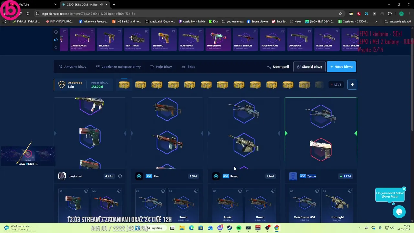Open the MOMENTUM live drop card
The image size is (414, 233).
[x=218, y=40]
